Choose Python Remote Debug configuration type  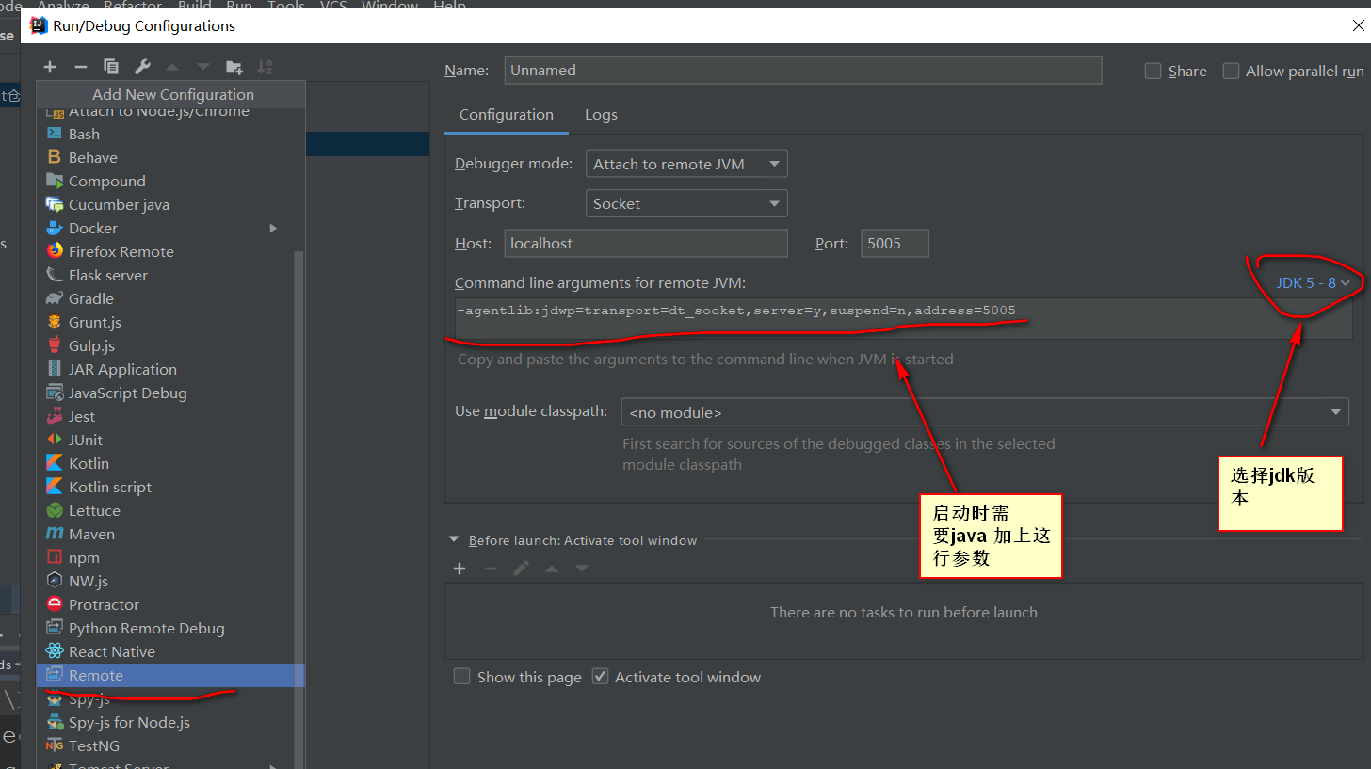(169, 629)
